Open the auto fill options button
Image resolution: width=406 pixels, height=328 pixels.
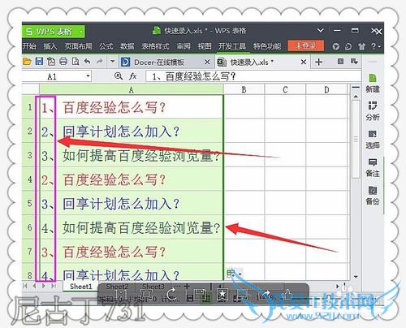coord(235,274)
